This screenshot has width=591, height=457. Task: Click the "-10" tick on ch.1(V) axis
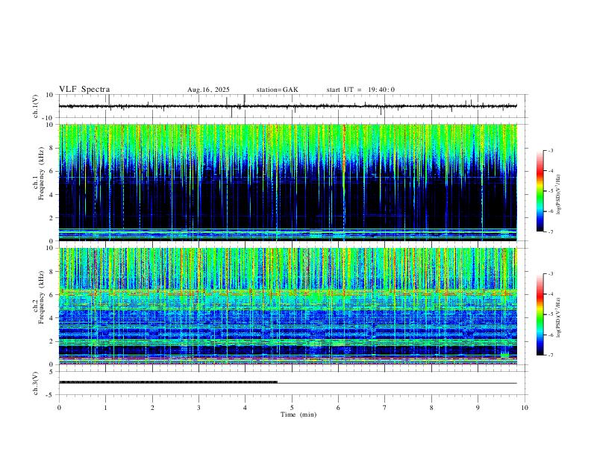49,118
